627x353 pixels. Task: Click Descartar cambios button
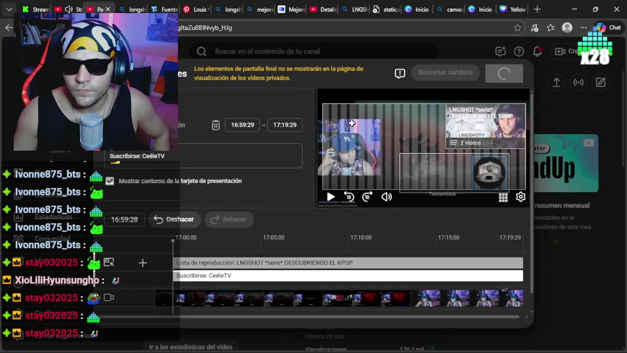point(445,73)
